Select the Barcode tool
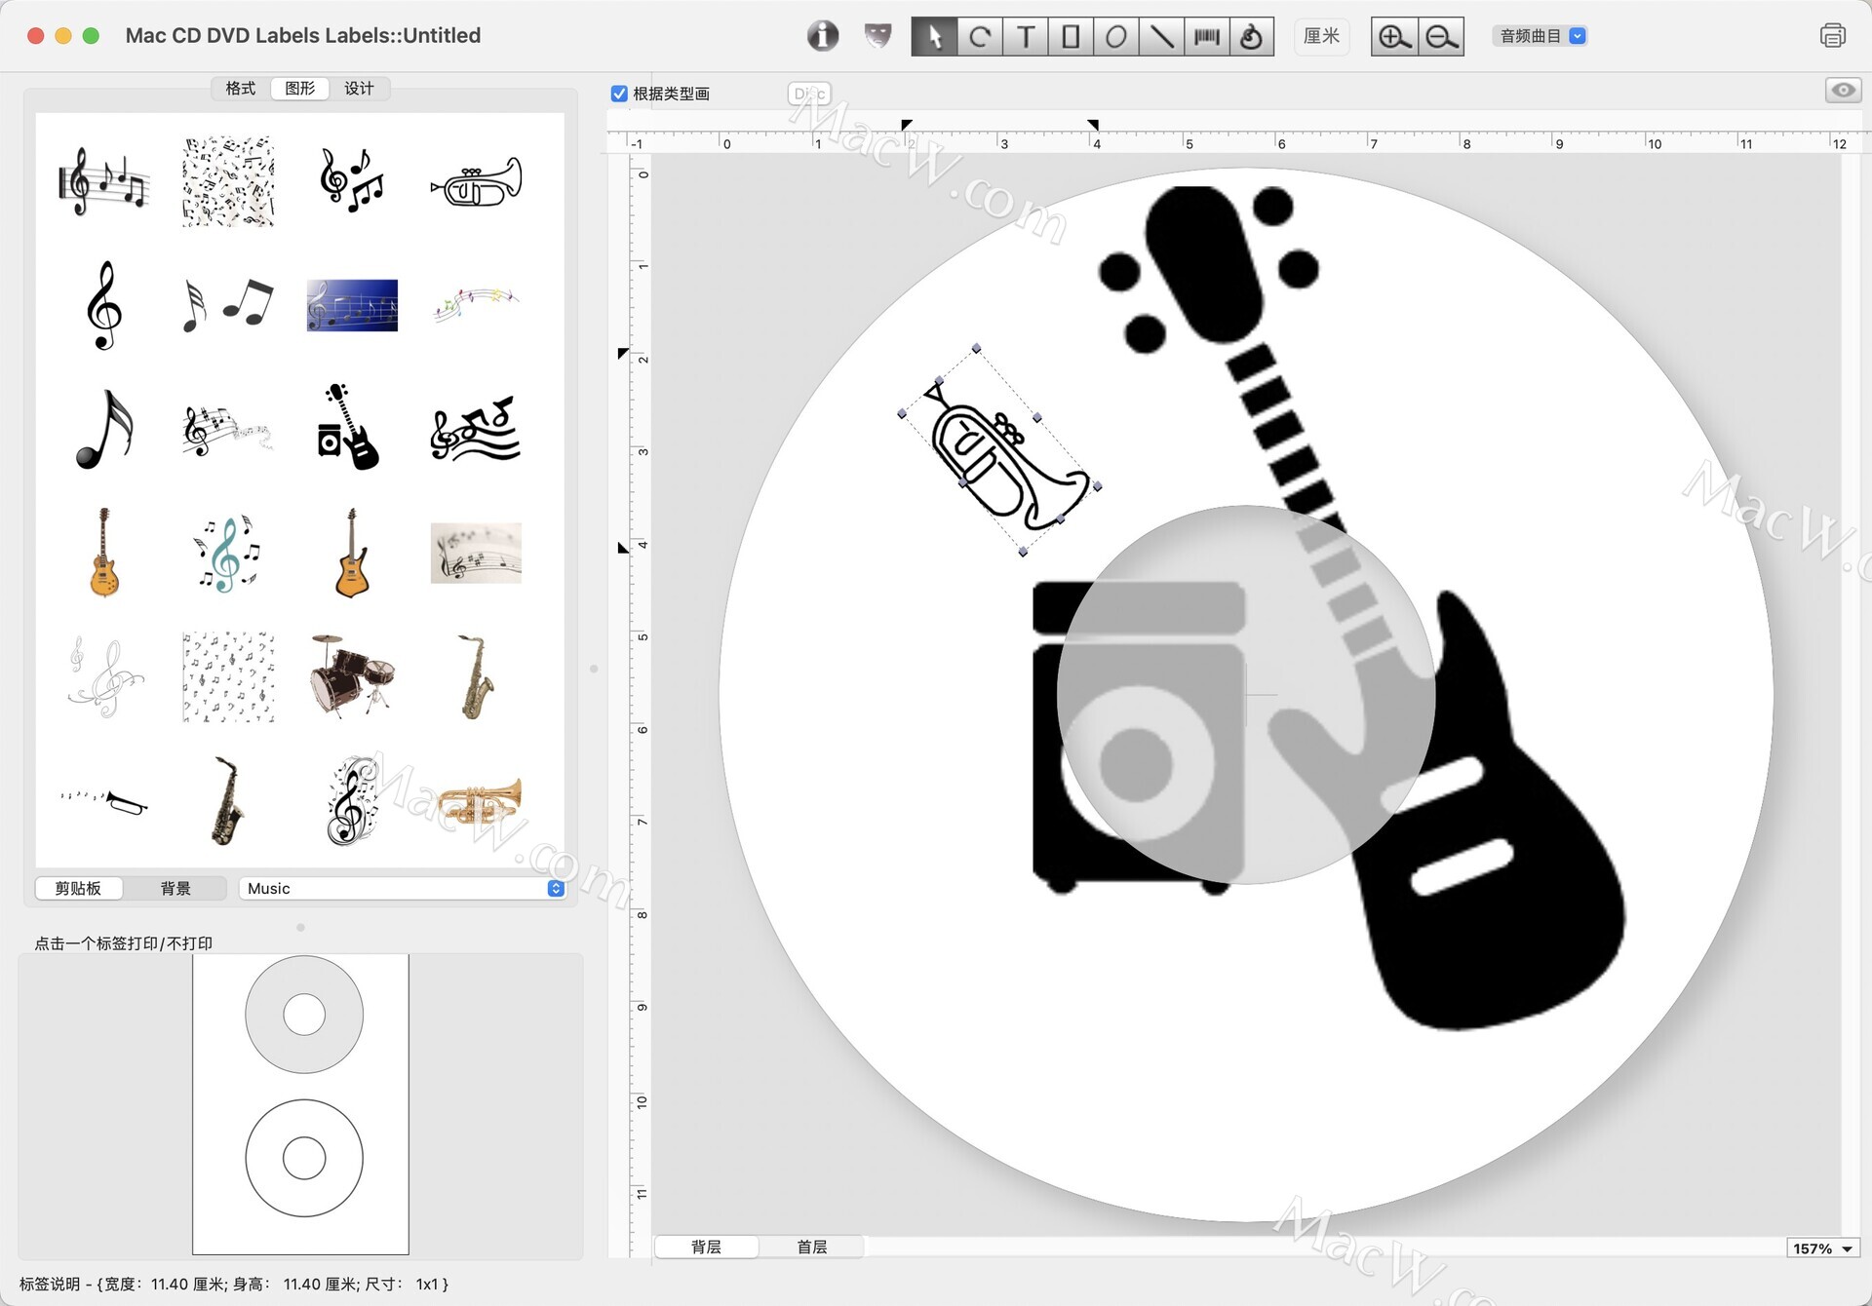Image resolution: width=1872 pixels, height=1306 pixels. coord(1207,37)
